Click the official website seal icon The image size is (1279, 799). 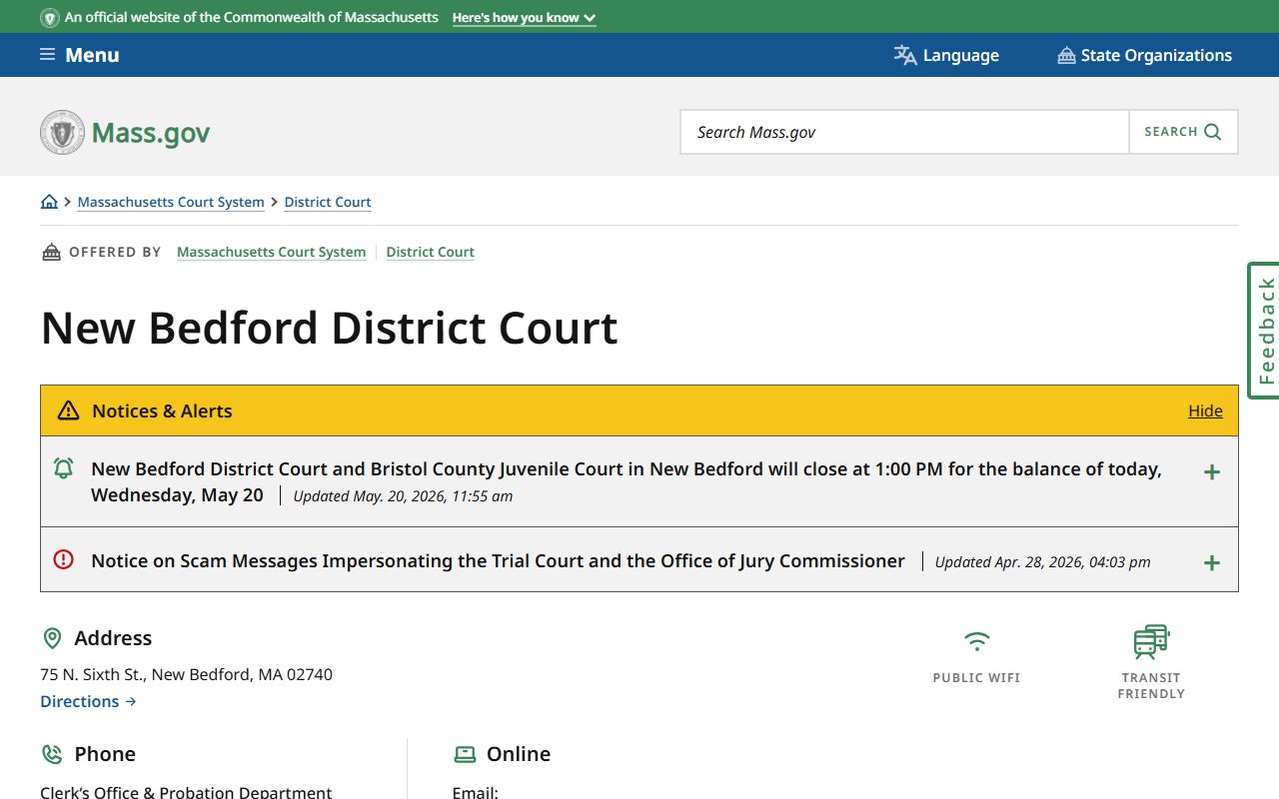50,18
